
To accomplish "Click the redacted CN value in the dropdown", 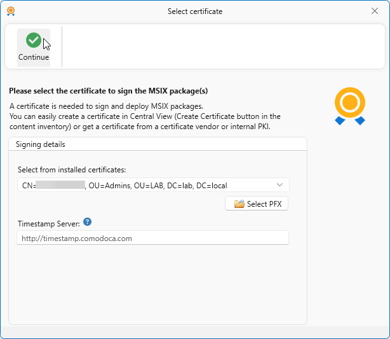I will pos(60,186).
